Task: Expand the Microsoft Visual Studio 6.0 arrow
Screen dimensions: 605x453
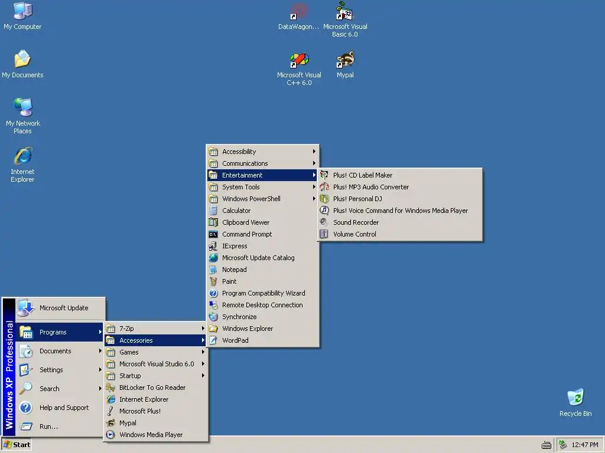Action: [203, 364]
